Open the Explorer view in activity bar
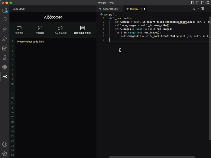211x158 pixels. click(x=5, y=10)
